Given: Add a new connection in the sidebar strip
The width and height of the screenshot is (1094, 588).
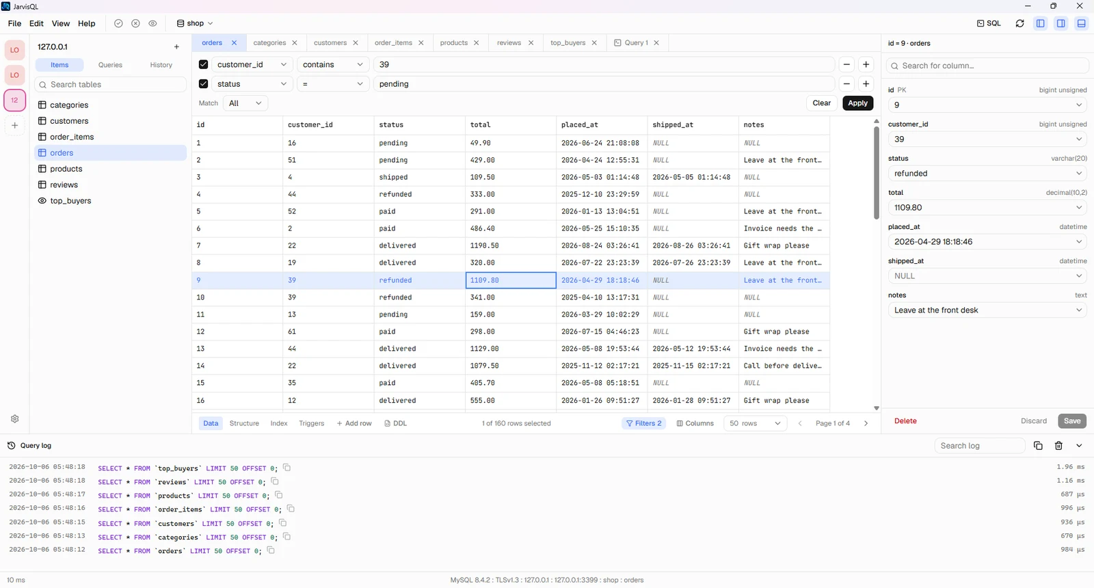Looking at the screenshot, I should pyautogui.click(x=14, y=125).
